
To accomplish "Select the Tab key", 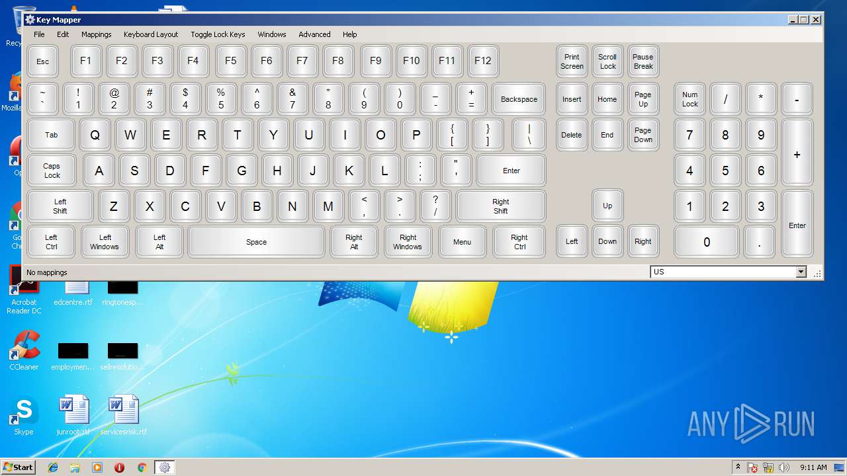I will click(51, 135).
